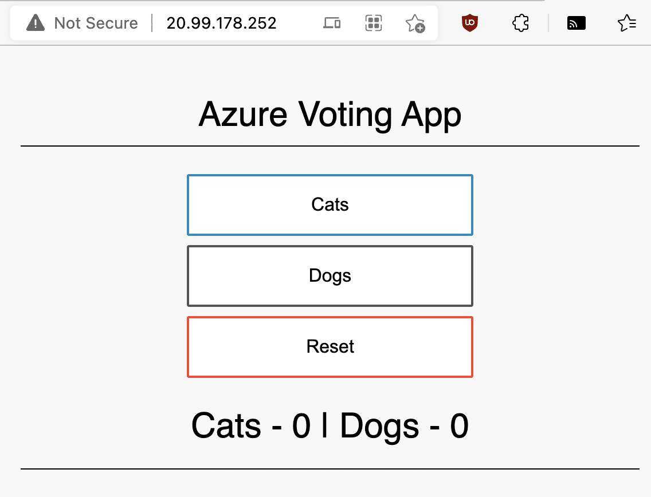Viewport: 651px width, 497px height.
Task: Vote for Dogs
Action: pos(330,275)
